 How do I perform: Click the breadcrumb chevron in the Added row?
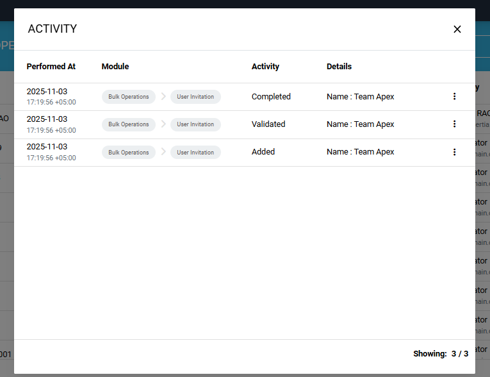(163, 152)
